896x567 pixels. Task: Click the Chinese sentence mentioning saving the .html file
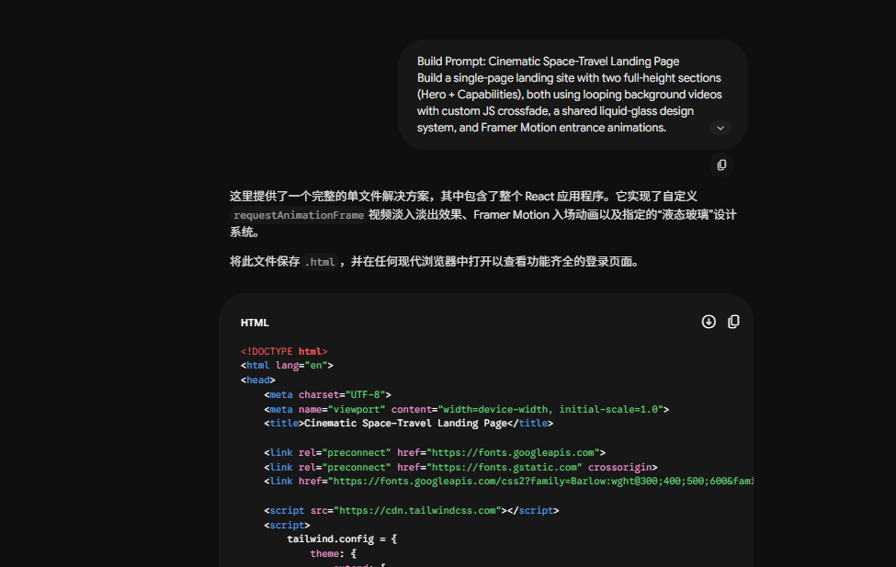(435, 262)
